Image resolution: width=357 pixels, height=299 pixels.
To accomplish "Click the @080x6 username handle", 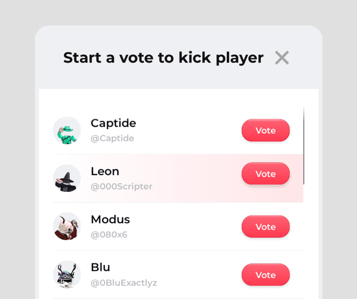I will [x=109, y=235].
